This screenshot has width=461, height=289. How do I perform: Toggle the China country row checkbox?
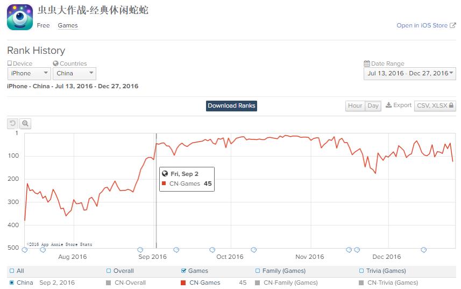pos(12,283)
